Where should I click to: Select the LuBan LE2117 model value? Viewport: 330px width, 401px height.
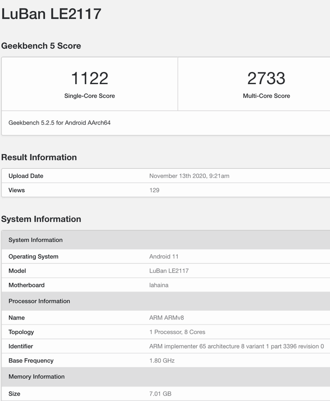pyautogui.click(x=169, y=271)
